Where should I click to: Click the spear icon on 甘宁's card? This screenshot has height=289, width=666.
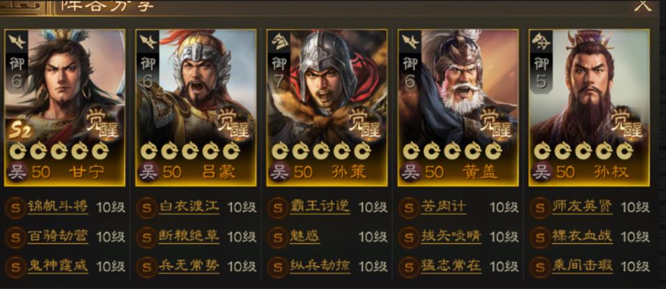(x=17, y=42)
